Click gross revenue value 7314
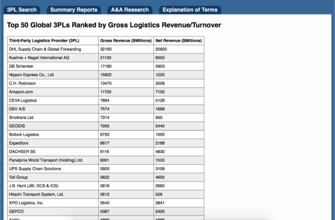 point(105,117)
